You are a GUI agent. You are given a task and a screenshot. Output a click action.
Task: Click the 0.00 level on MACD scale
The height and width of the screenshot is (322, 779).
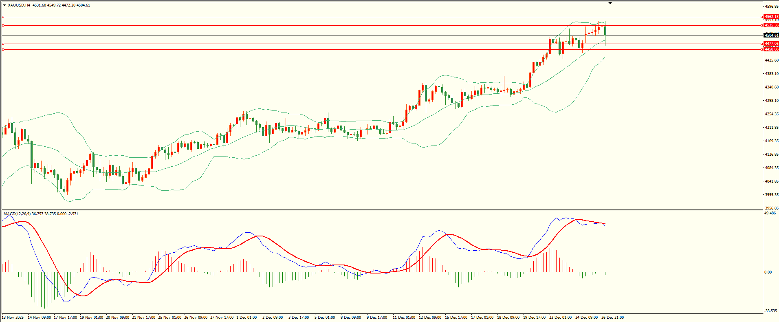point(768,272)
